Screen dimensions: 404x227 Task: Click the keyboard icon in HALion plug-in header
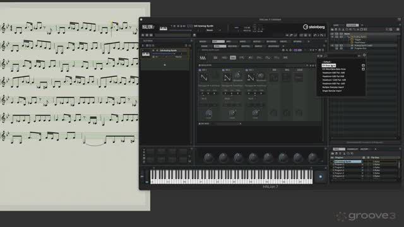[163, 28]
